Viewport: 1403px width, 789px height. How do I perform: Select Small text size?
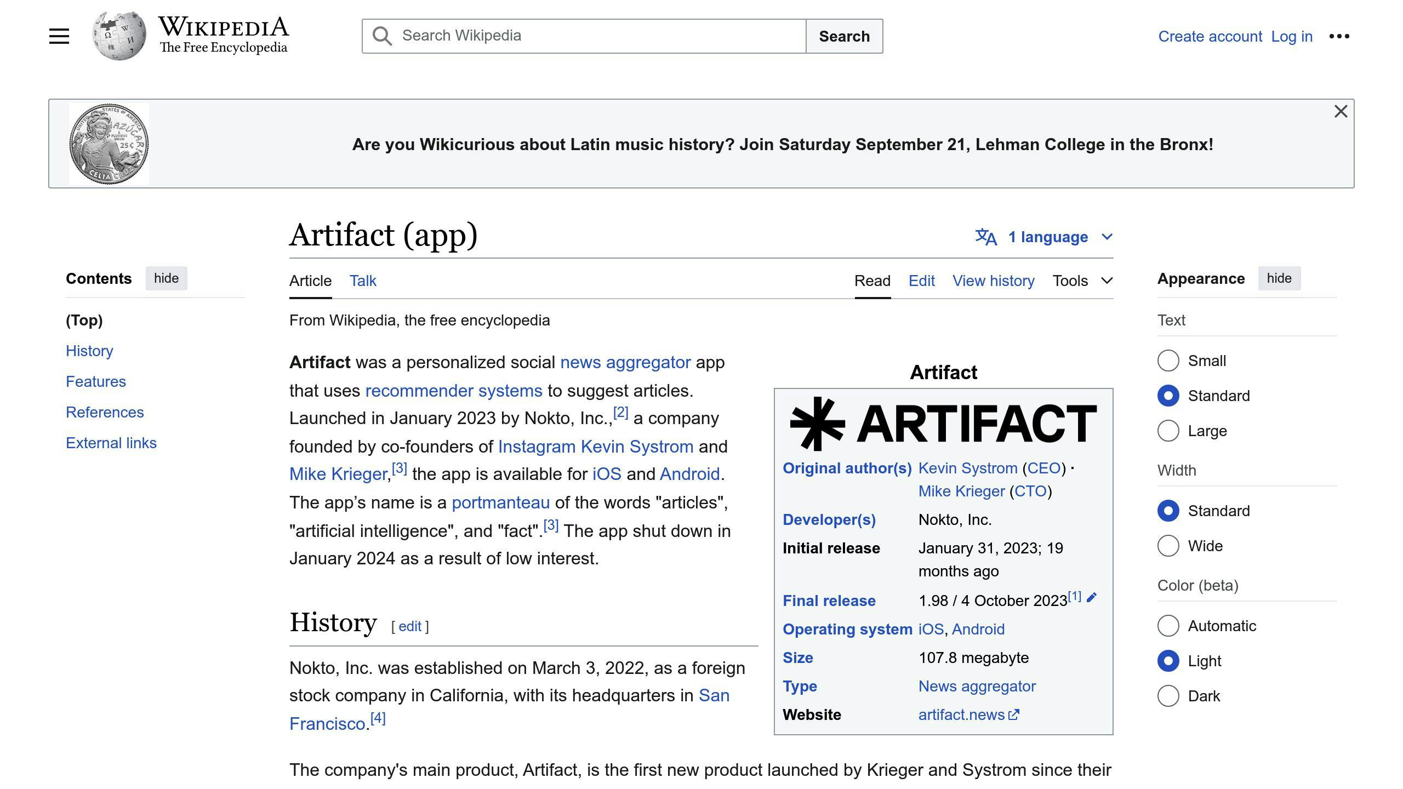(1168, 361)
